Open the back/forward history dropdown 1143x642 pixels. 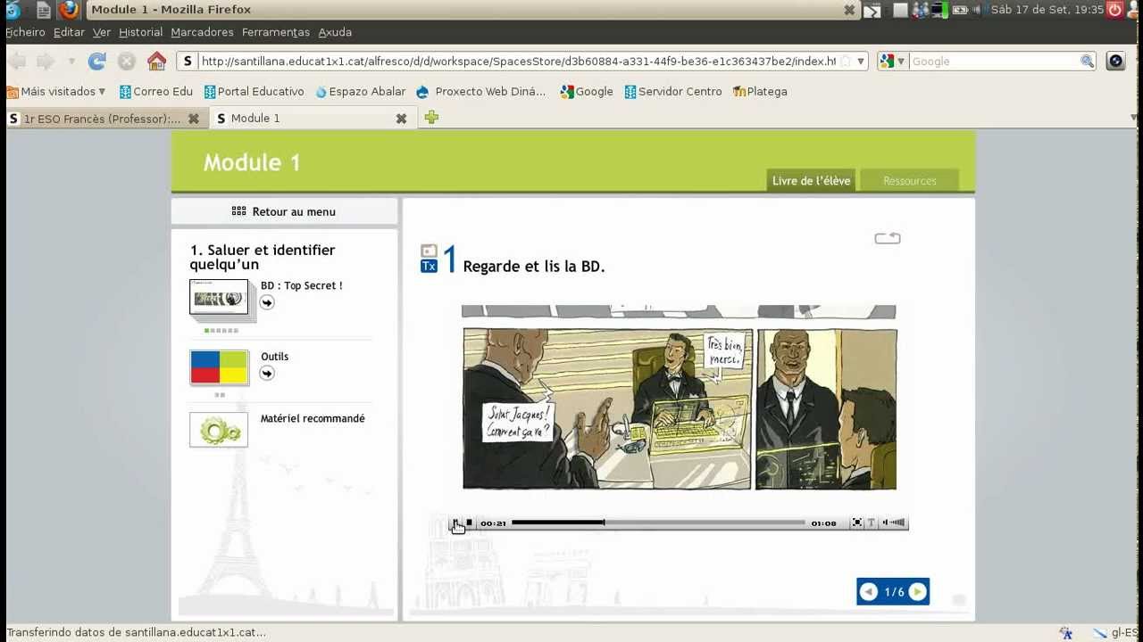(71, 62)
